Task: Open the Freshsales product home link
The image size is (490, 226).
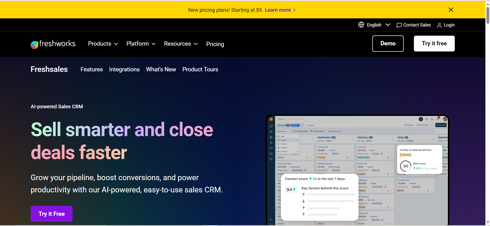Action: 49,69
